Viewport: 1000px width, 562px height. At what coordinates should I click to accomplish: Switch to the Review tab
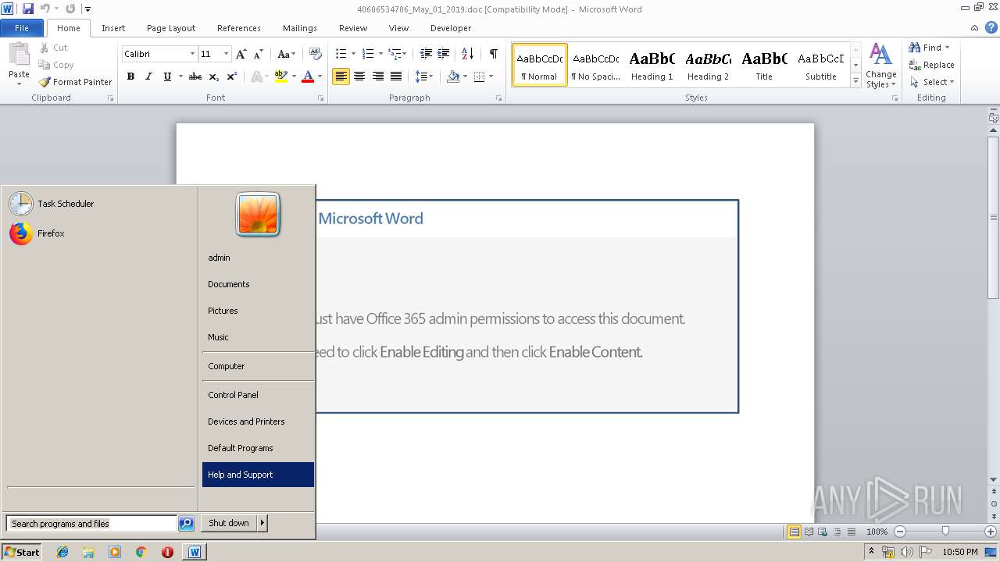coord(353,28)
